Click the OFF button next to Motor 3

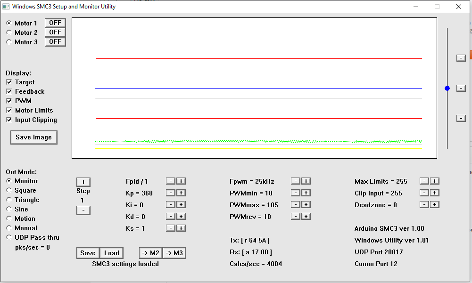coord(55,41)
